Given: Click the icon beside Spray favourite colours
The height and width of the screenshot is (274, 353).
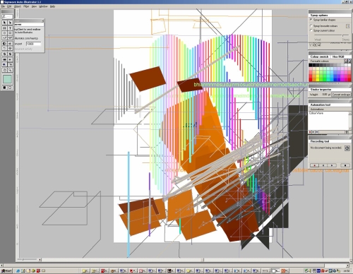Looking at the screenshot, I should (347, 26).
